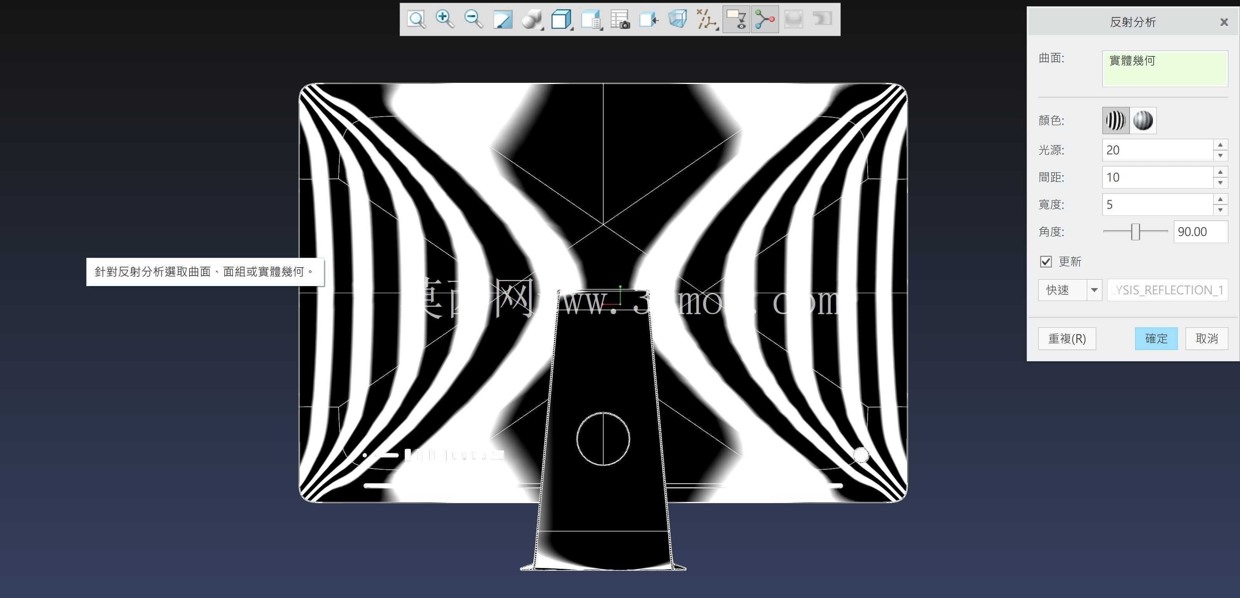Click the 光源 field showing 20
The height and width of the screenshot is (598, 1240).
point(1158,150)
